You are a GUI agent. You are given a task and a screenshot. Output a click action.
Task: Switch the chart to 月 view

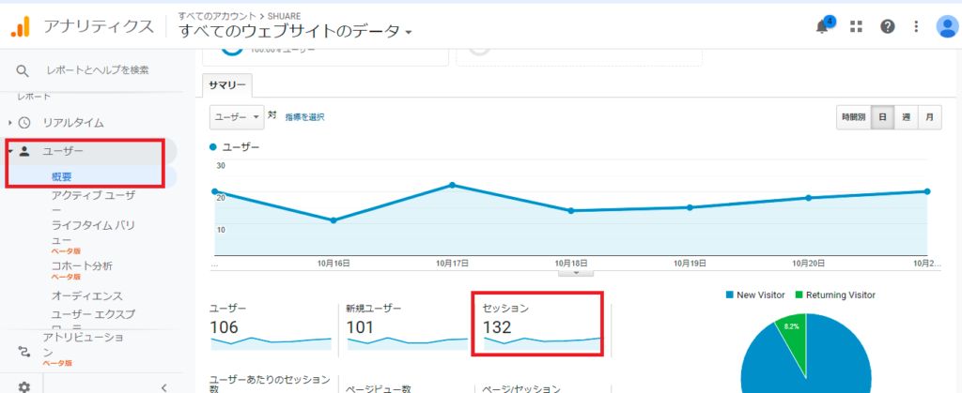click(x=929, y=117)
